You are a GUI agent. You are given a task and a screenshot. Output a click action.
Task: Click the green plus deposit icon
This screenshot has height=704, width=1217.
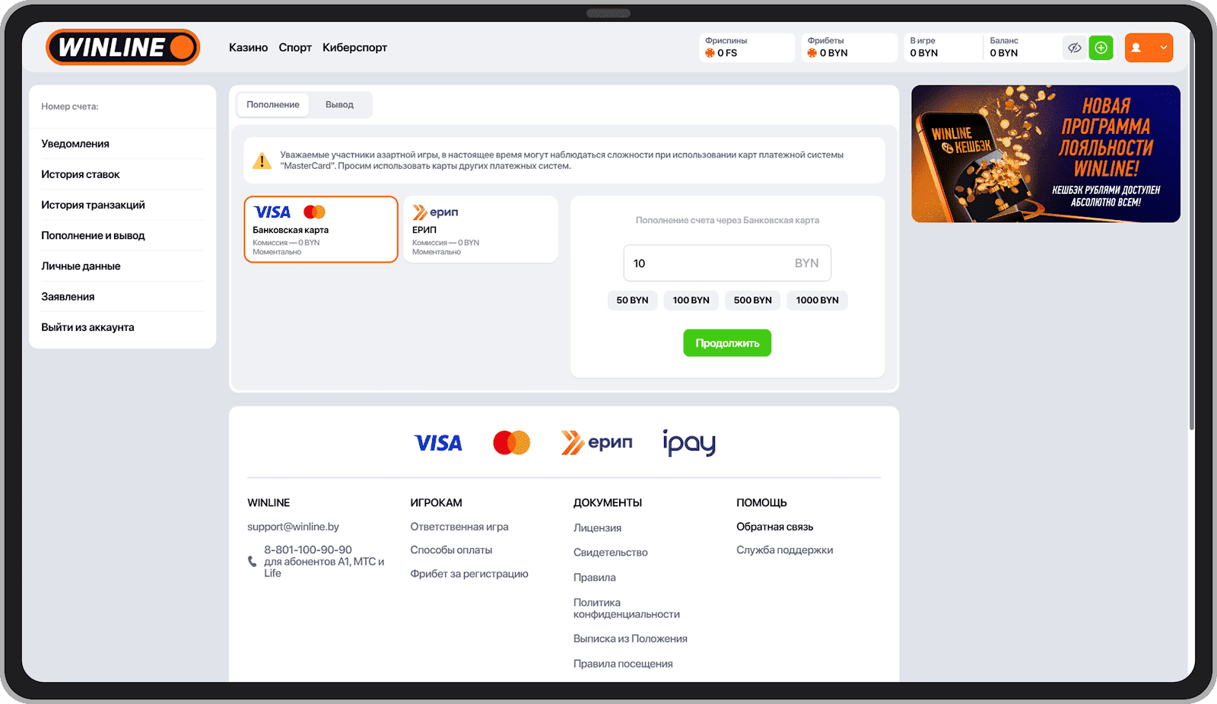pyautogui.click(x=1101, y=48)
